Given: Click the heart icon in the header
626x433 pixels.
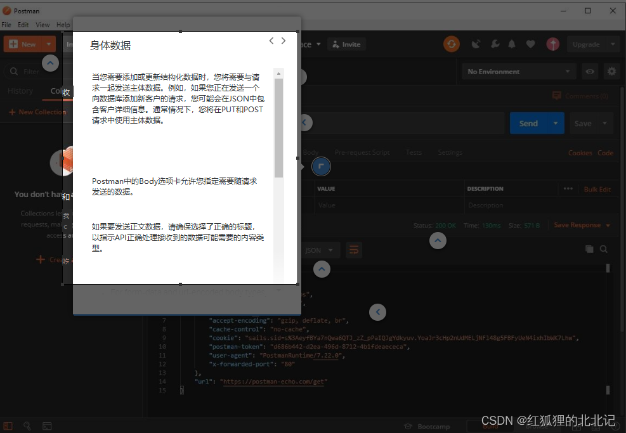Looking at the screenshot, I should [x=531, y=44].
